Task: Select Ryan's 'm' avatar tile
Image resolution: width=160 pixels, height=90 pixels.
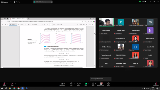Action: tap(150, 22)
